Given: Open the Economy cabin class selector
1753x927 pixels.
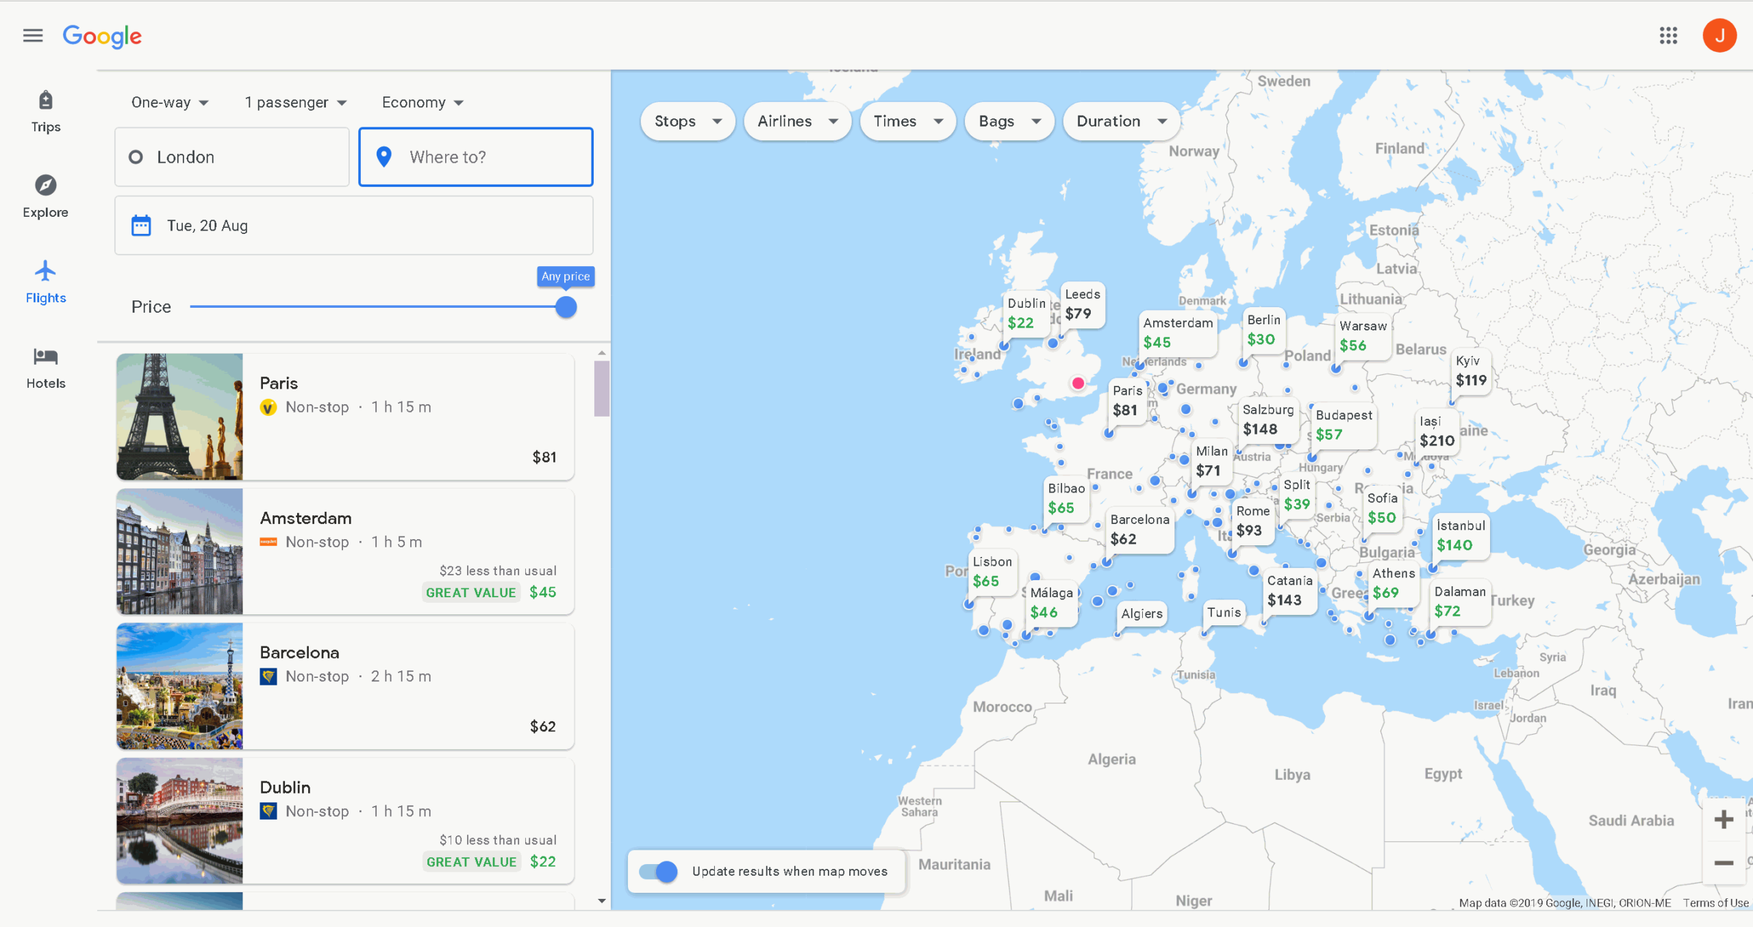Looking at the screenshot, I should 421,102.
